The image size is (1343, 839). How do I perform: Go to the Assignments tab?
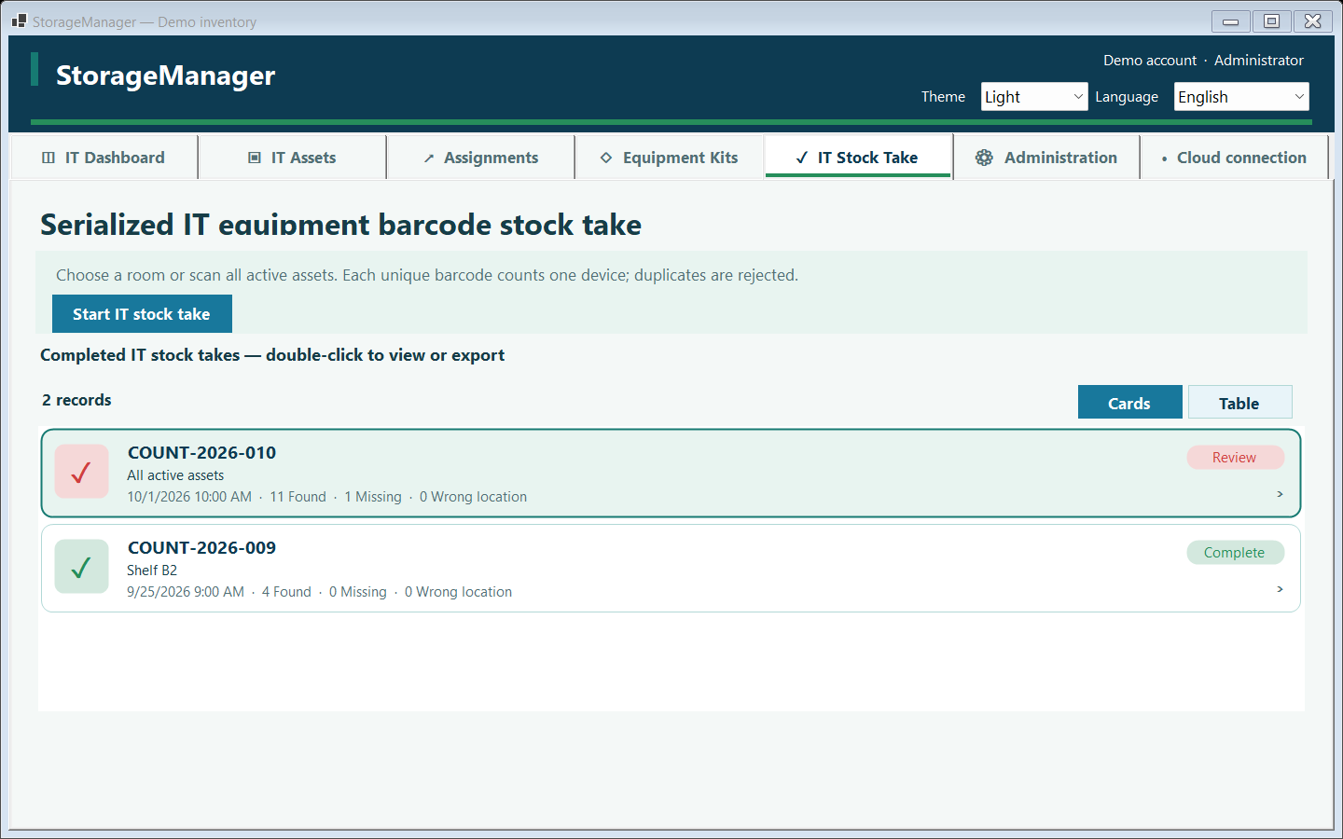pos(481,158)
